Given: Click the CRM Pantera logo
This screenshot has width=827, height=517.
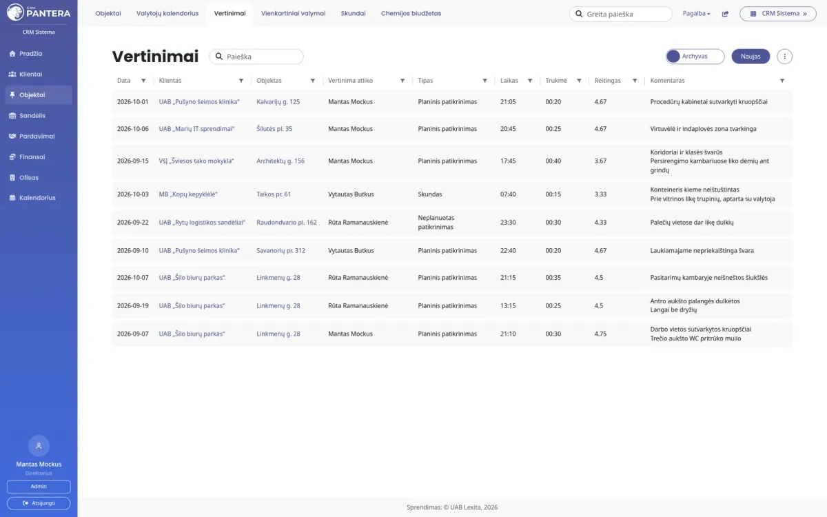Looking at the screenshot, I should [x=39, y=12].
